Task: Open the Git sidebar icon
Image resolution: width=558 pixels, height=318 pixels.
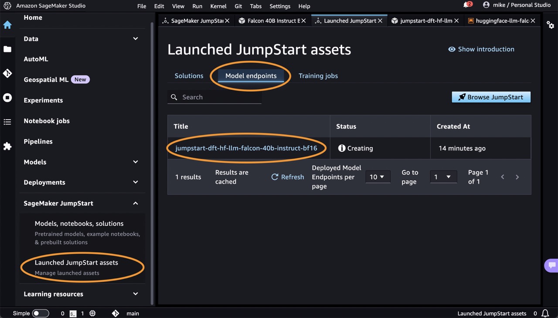Action: [7, 74]
